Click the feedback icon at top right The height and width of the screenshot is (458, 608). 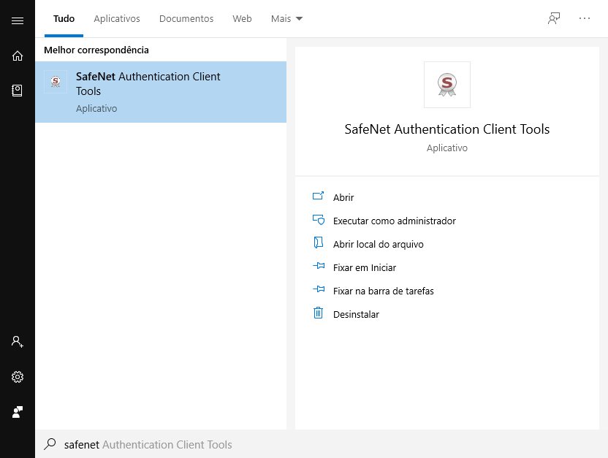coord(554,19)
